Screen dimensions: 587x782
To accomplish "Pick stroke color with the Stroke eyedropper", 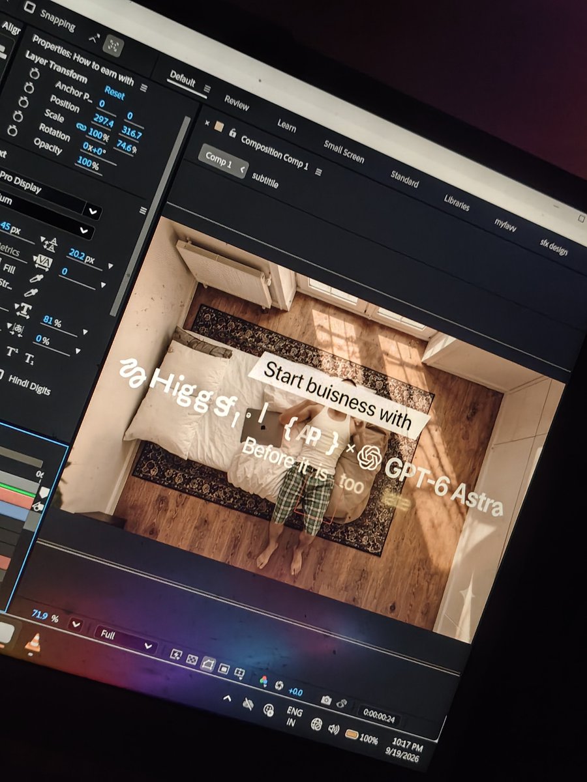I will [31, 294].
